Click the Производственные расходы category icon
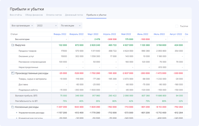Screen dimensions: 199x126 click(x=13, y=73)
